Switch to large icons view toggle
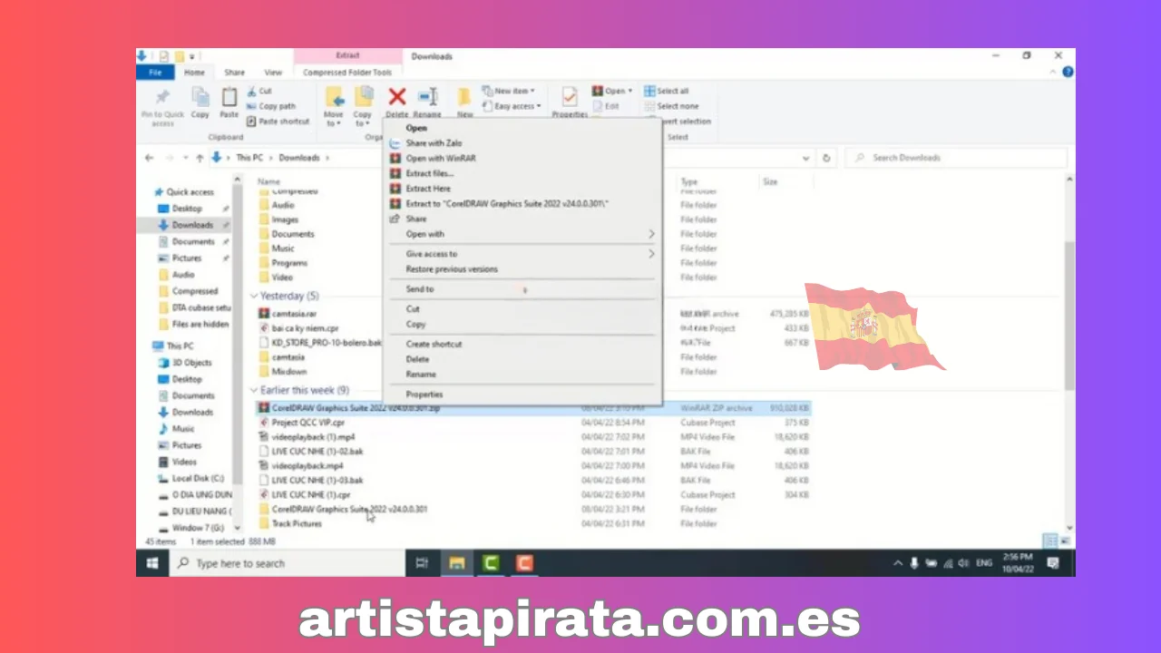Screen dimensions: 1161x653 click(1066, 541)
